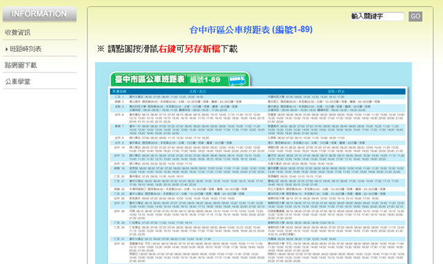Click the 仁友 1 route row
Image resolution: width=443 pixels, height=264 pixels.
click(257, 97)
